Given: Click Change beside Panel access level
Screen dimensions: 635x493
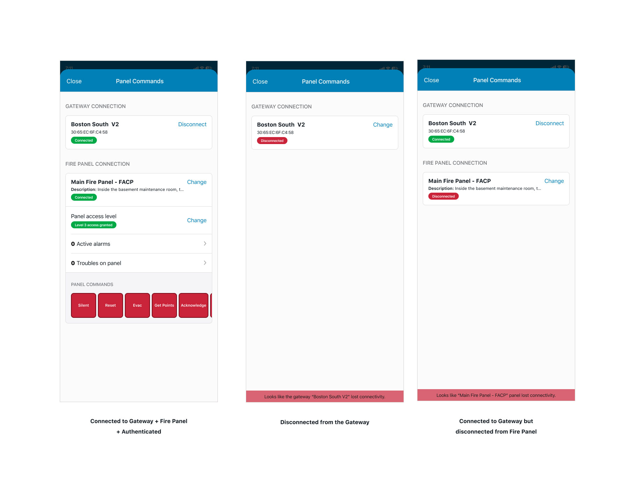Looking at the screenshot, I should [x=197, y=220].
